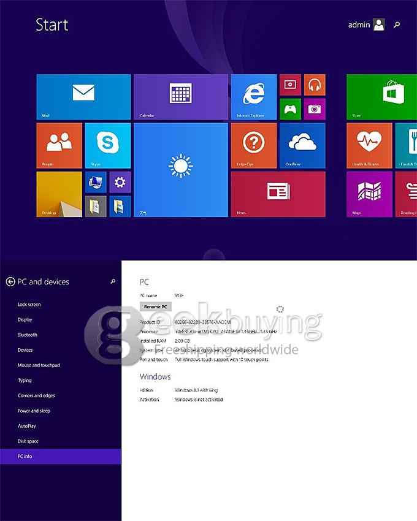Launch the Skype tile

(108, 145)
